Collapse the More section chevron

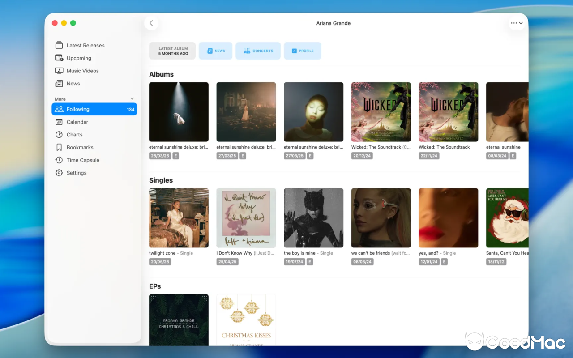pyautogui.click(x=132, y=99)
